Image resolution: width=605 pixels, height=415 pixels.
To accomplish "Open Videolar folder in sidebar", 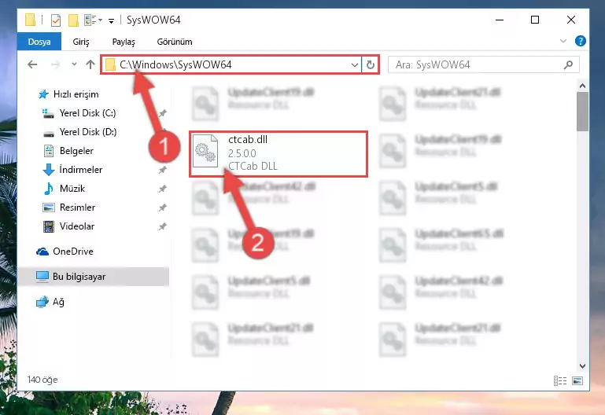I will click(x=68, y=226).
